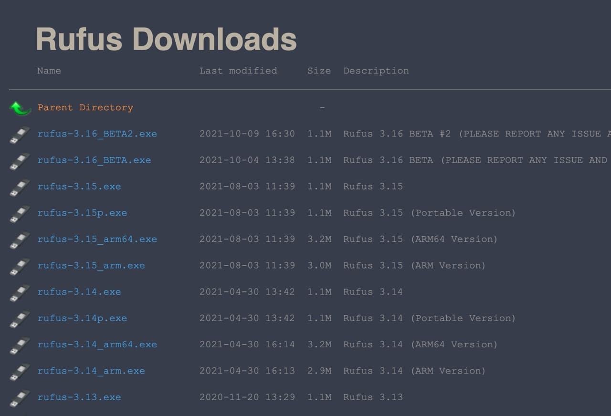Screen dimensions: 611x416
Task: Click the USB icon beside rufus-3.14_arm.exe
Action: click(x=20, y=372)
